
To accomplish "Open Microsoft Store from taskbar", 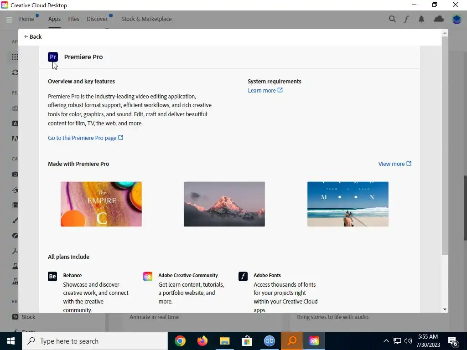I will 247,341.
